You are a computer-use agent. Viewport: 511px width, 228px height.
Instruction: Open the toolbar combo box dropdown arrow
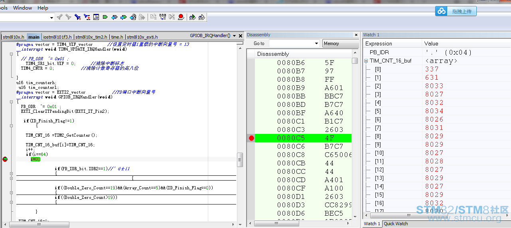[x=52, y=18]
